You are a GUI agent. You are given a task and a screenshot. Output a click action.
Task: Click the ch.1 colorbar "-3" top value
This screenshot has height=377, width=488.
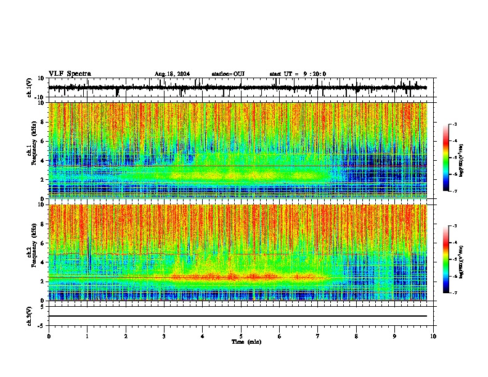click(x=455, y=124)
